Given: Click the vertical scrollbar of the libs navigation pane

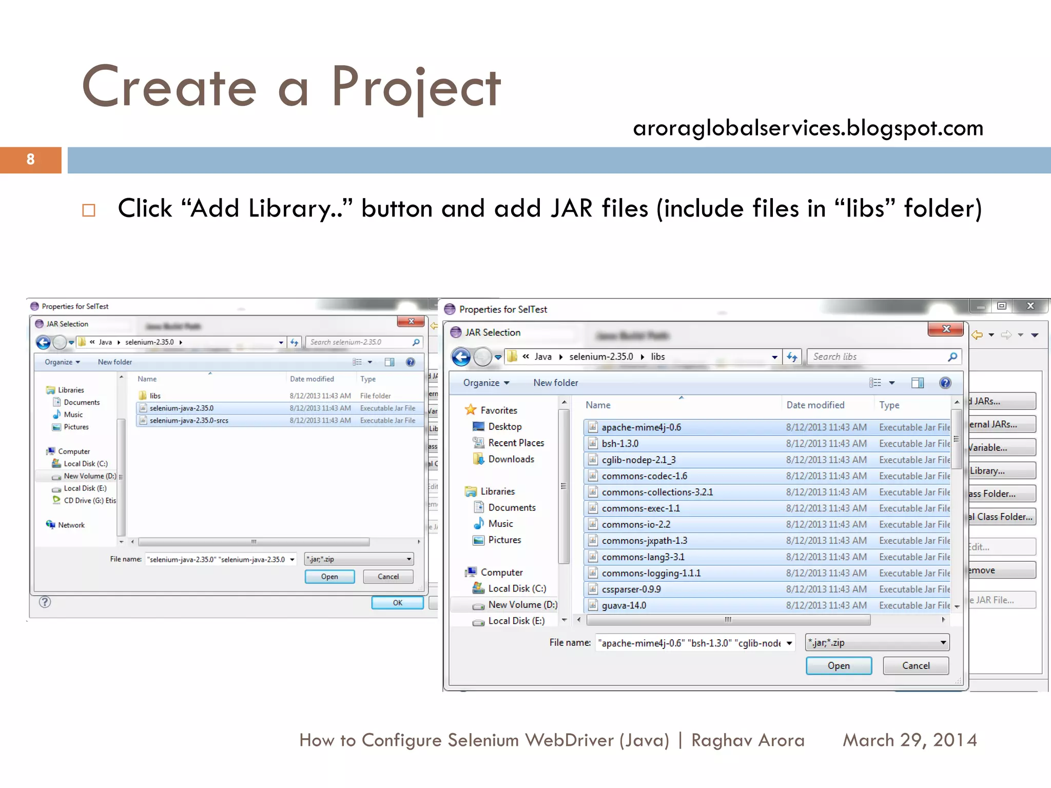Looking at the screenshot, I should coord(564,486).
